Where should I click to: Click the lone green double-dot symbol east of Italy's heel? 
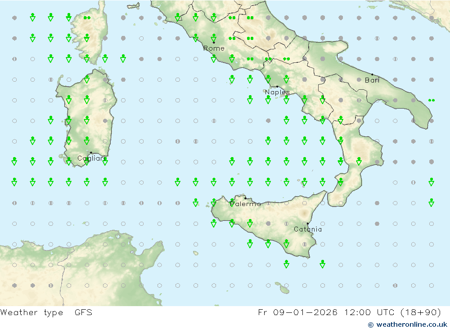[x=432, y=100]
